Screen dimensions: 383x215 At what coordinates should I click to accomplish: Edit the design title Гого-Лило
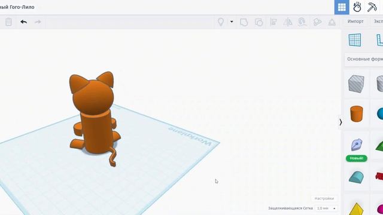(17, 7)
